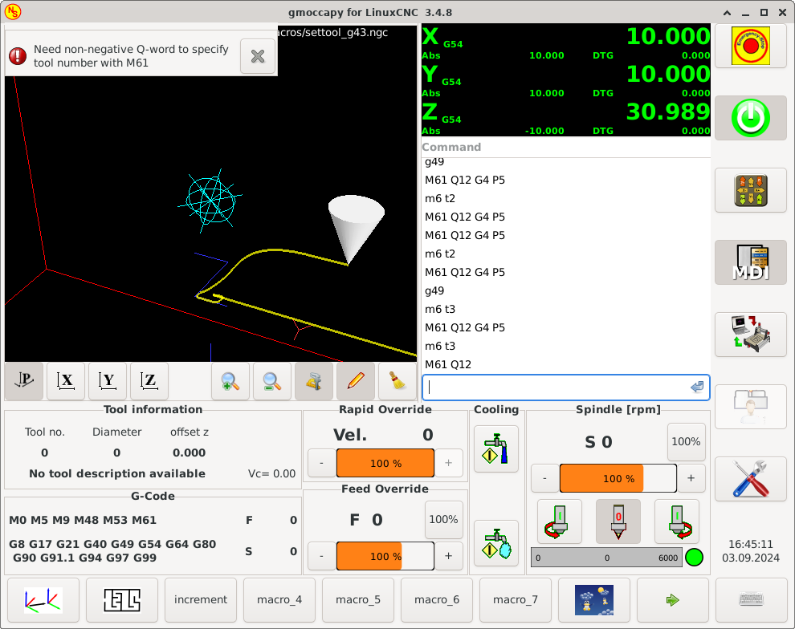Switch preview to Y view
This screenshot has height=629, width=795.
(x=108, y=381)
